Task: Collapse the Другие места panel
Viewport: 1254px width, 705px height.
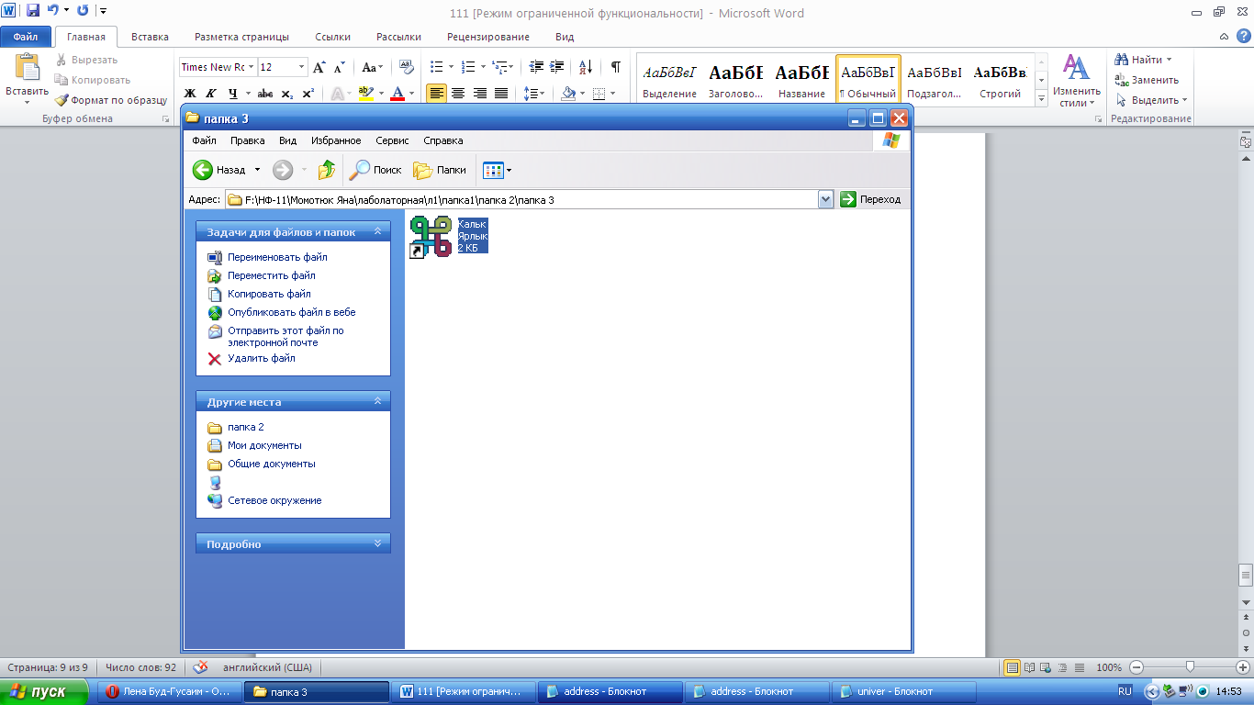Action: click(x=376, y=401)
